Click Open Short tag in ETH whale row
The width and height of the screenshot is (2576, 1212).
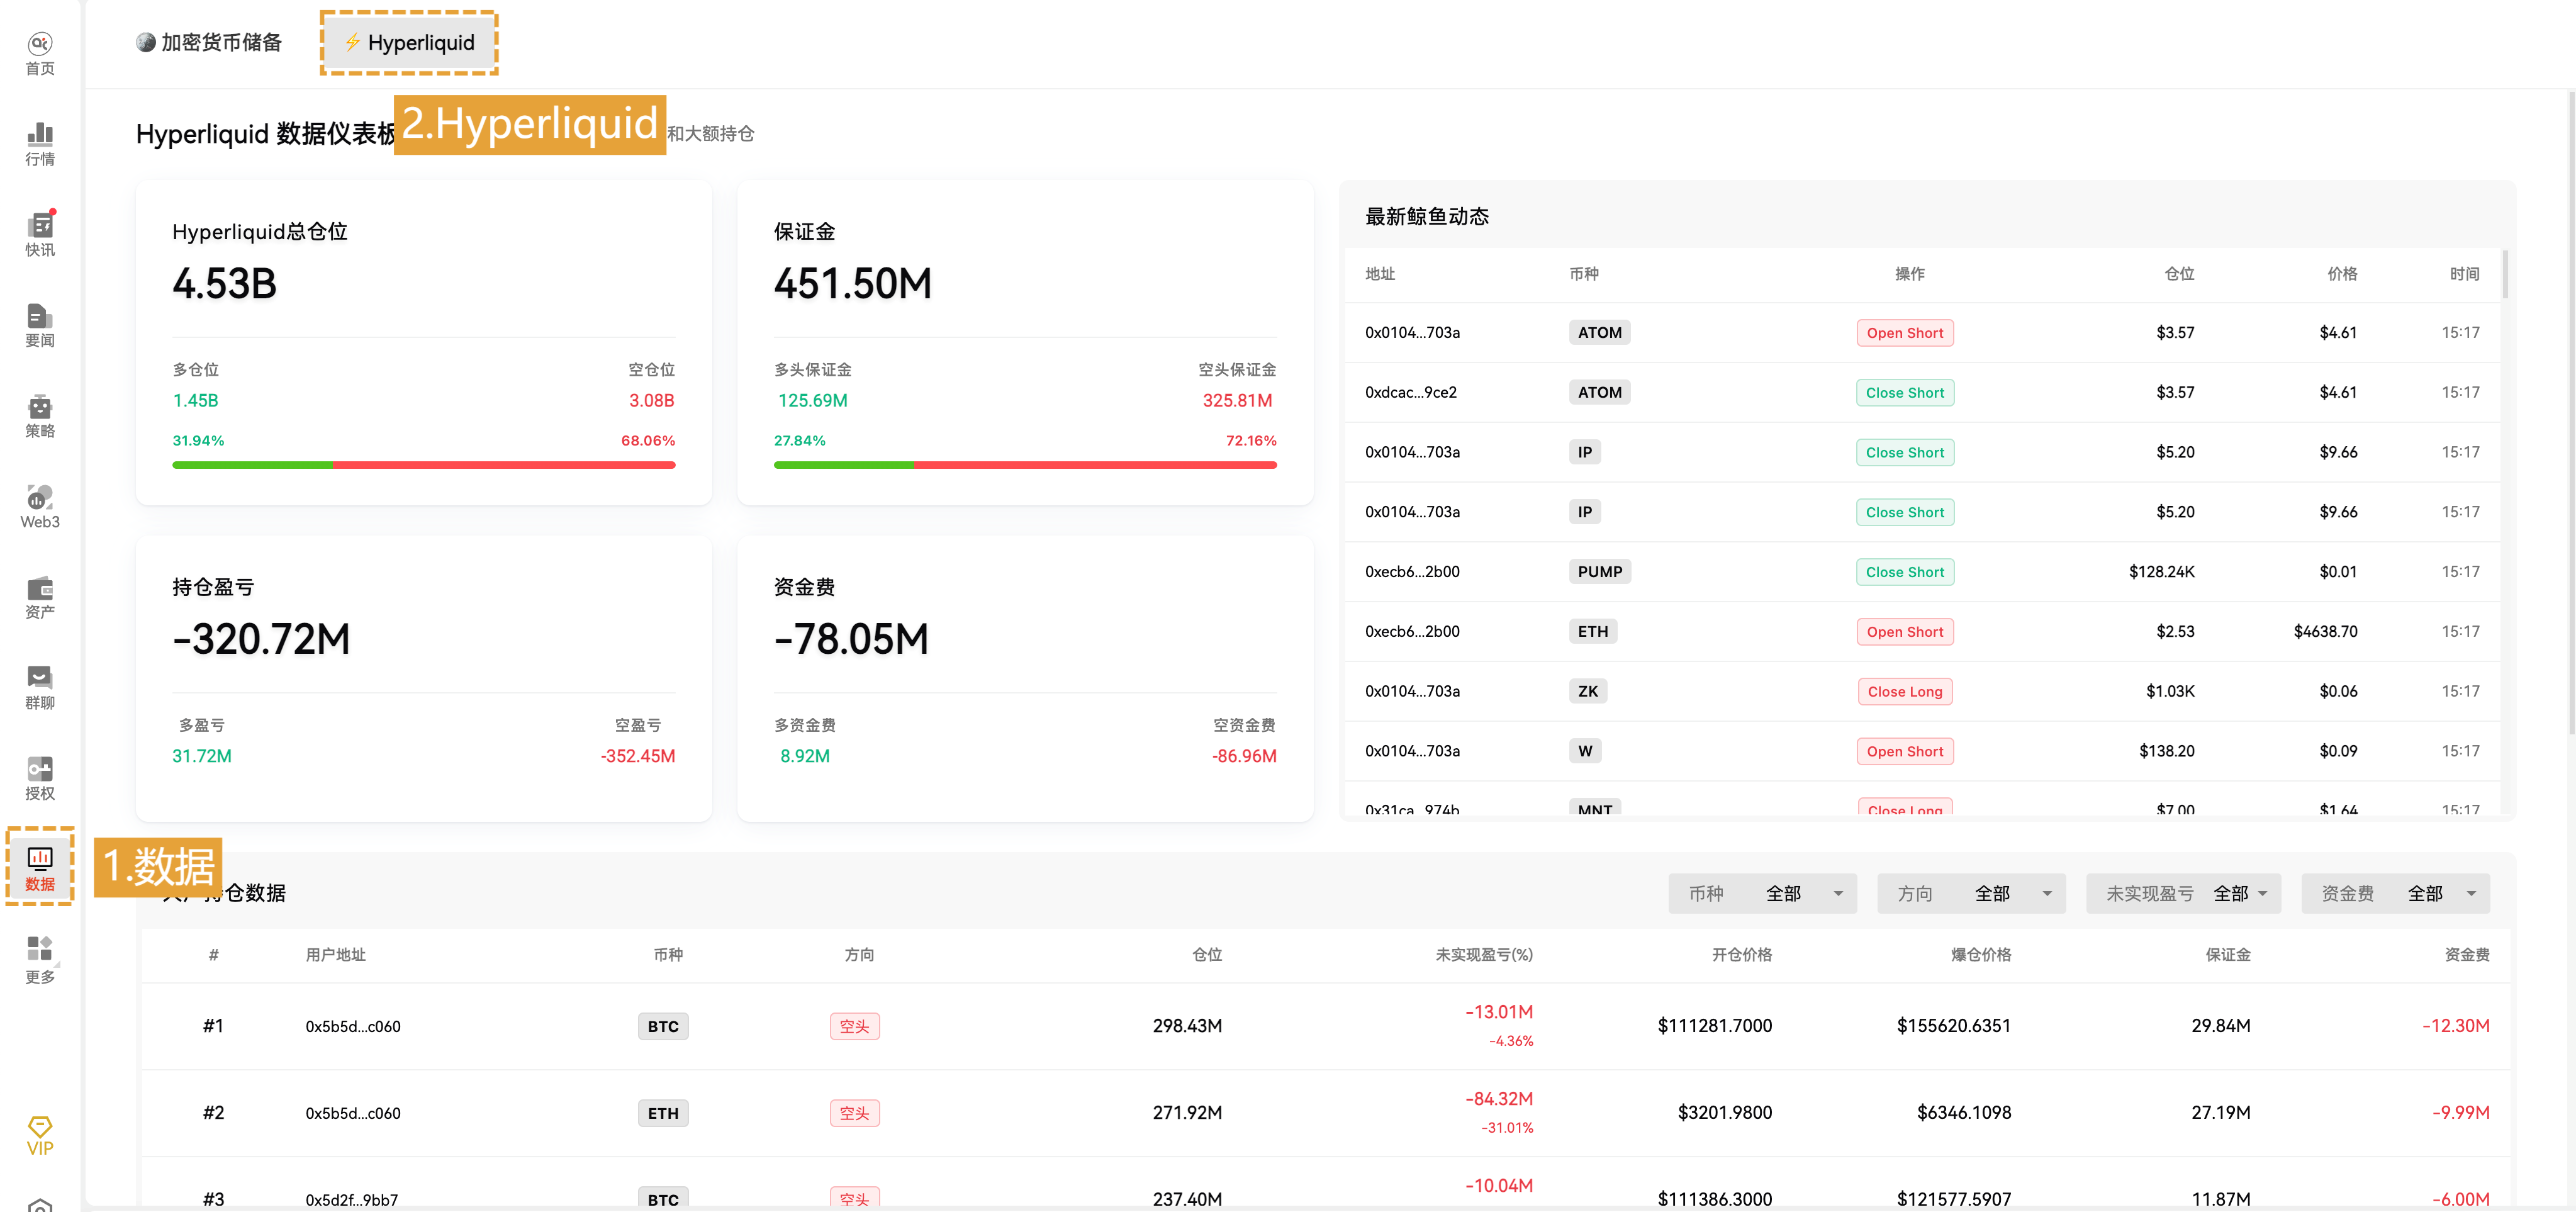point(1904,632)
